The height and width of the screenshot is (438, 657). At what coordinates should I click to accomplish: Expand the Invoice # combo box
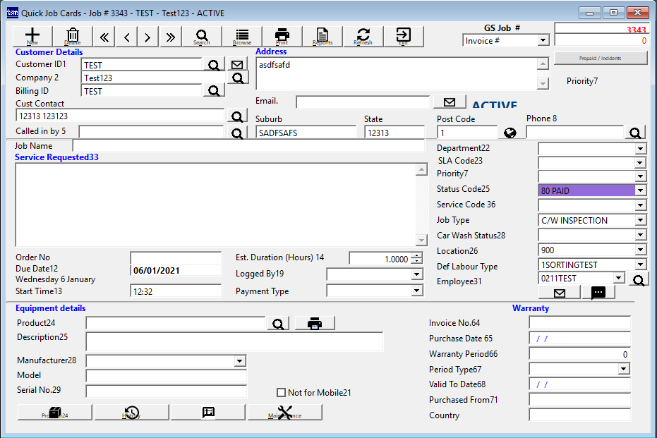coord(543,41)
